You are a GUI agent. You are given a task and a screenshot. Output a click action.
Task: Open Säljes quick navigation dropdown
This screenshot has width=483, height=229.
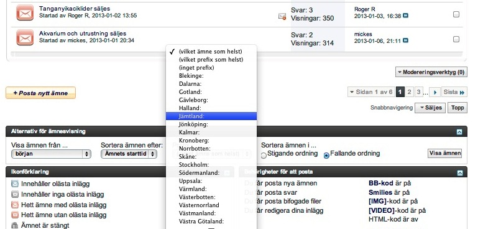[430, 108]
